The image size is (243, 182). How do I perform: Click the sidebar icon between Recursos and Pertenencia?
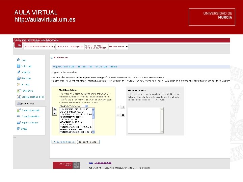(x=18, y=84)
